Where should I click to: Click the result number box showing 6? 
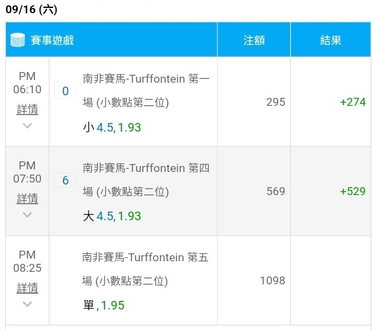[x=65, y=181]
